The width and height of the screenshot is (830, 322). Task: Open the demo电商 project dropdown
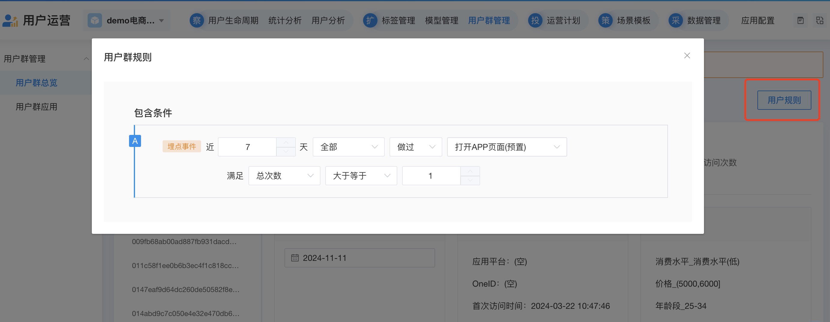(x=127, y=21)
